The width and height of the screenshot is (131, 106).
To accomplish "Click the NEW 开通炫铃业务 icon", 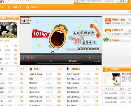I will click(108, 21).
